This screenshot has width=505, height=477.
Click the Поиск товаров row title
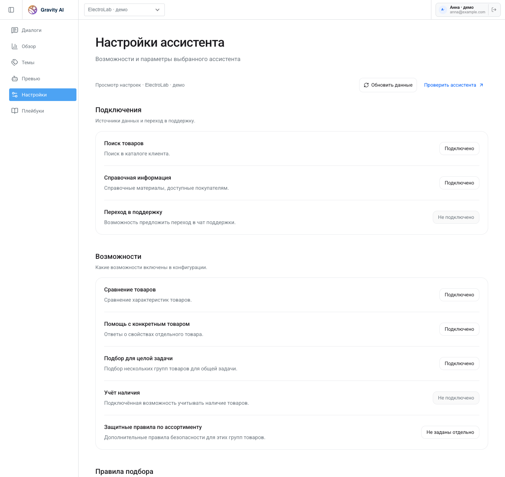124,143
